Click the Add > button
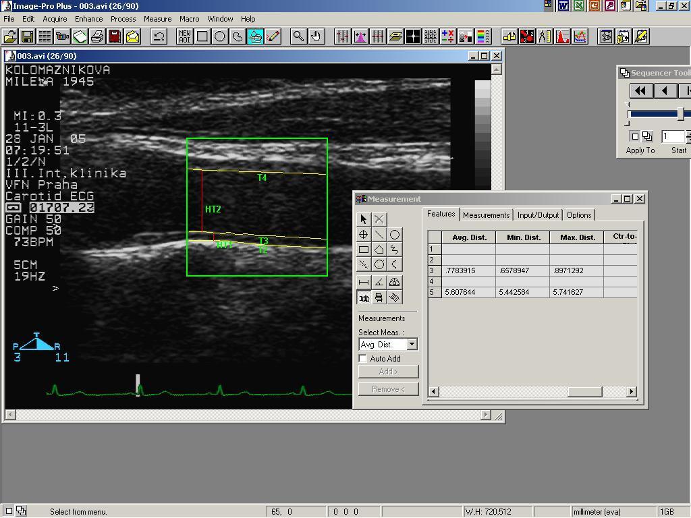Viewport: 691px width, 518px height. coord(388,372)
